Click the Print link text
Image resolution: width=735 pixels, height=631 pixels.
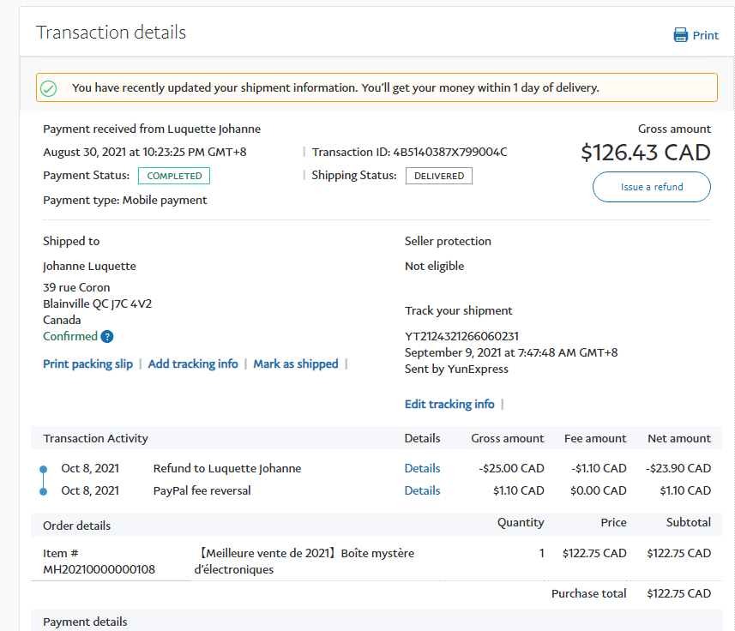click(x=705, y=35)
